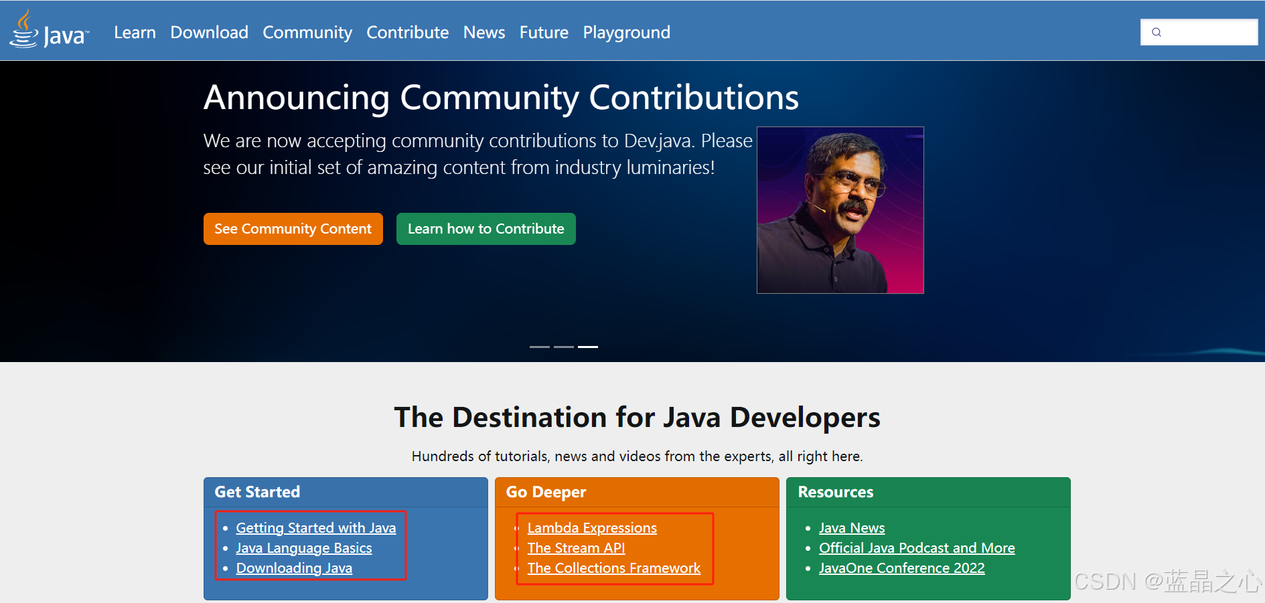Go to the Community navigation item

[307, 32]
